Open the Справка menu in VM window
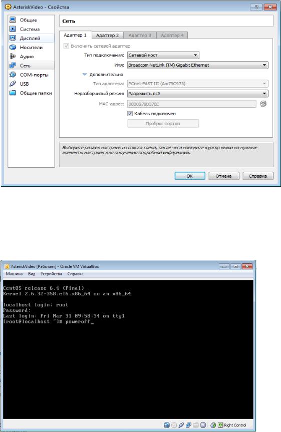281x432 pixels. pos(75,274)
